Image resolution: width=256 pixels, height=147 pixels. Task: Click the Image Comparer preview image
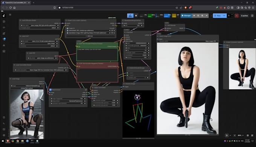[x=242, y=68]
